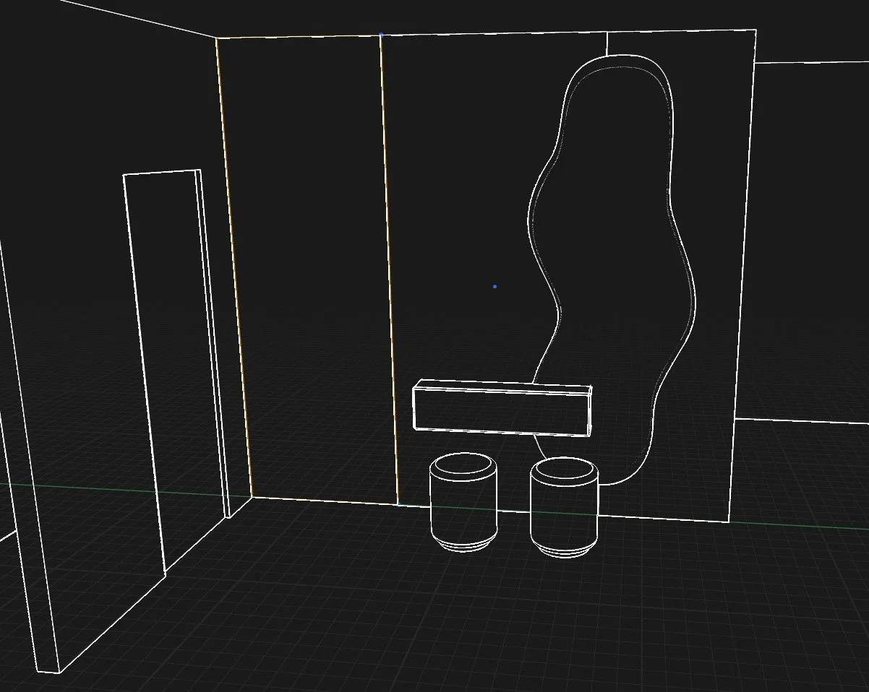Select the left cylindrical stool object
Screen dimensions: 869x692
[464, 502]
